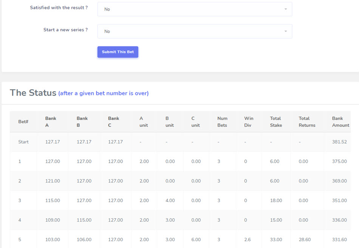Image resolution: width=359 pixels, height=248 pixels.
Task: Click the Num Bets column header
Action: pos(222,122)
